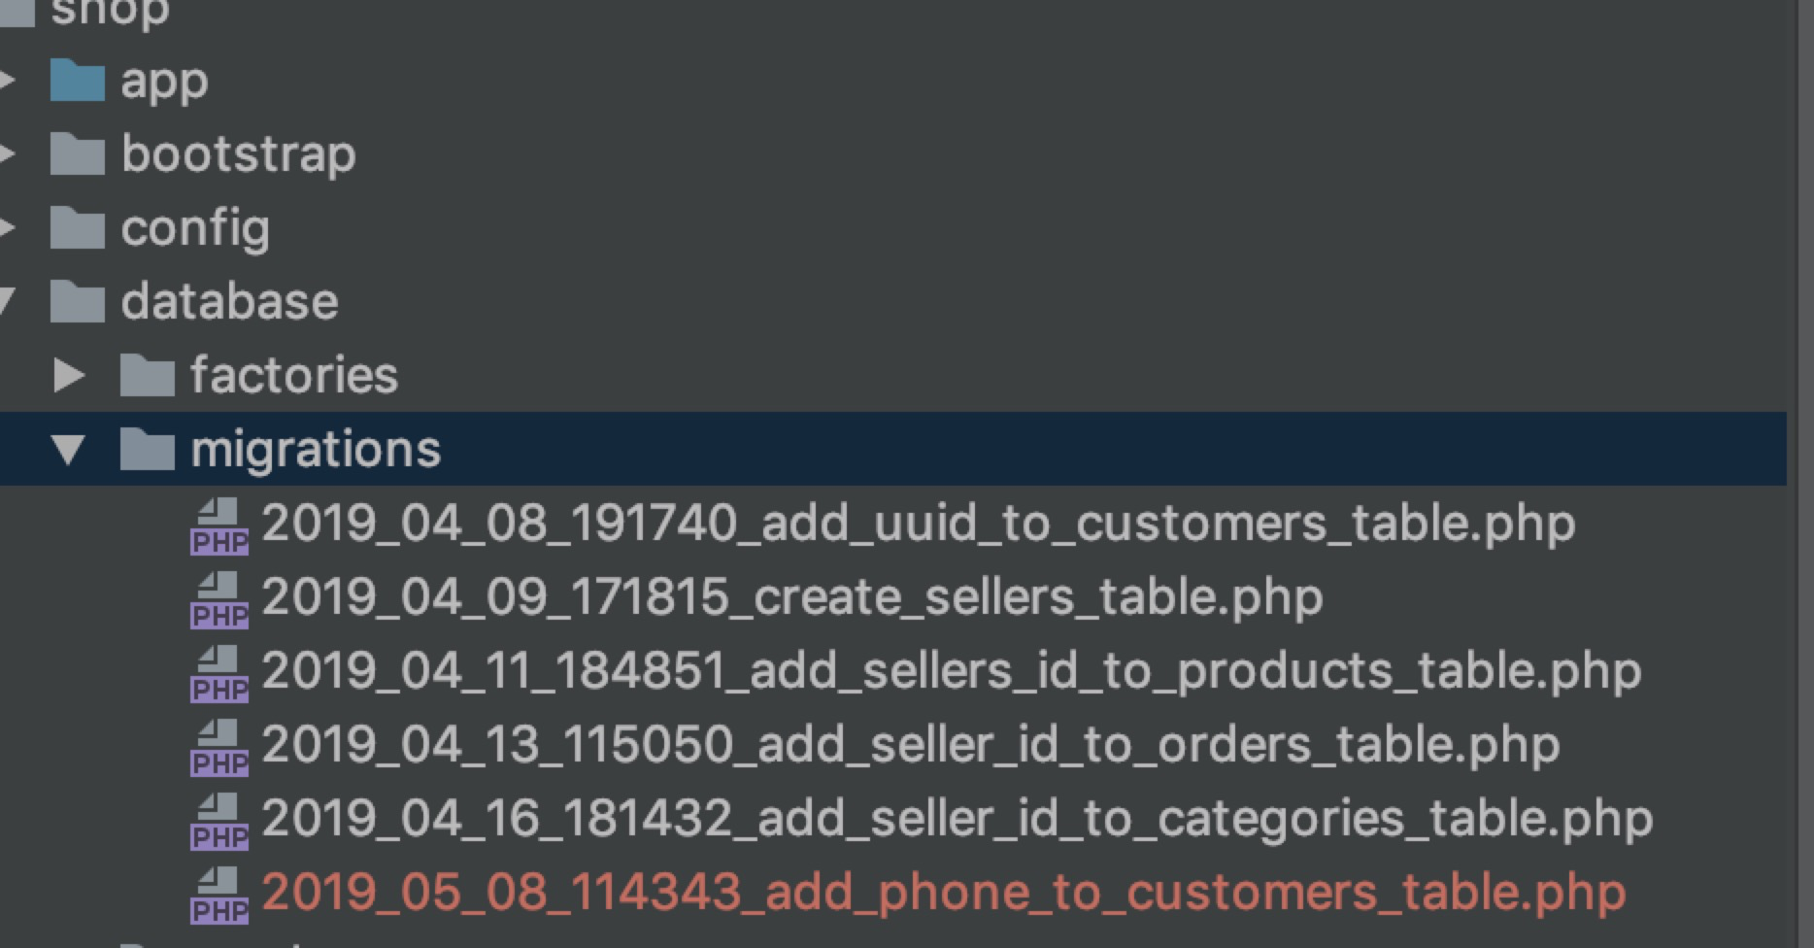The height and width of the screenshot is (948, 1814).
Task: Click the database folder icon
Action: (x=78, y=301)
